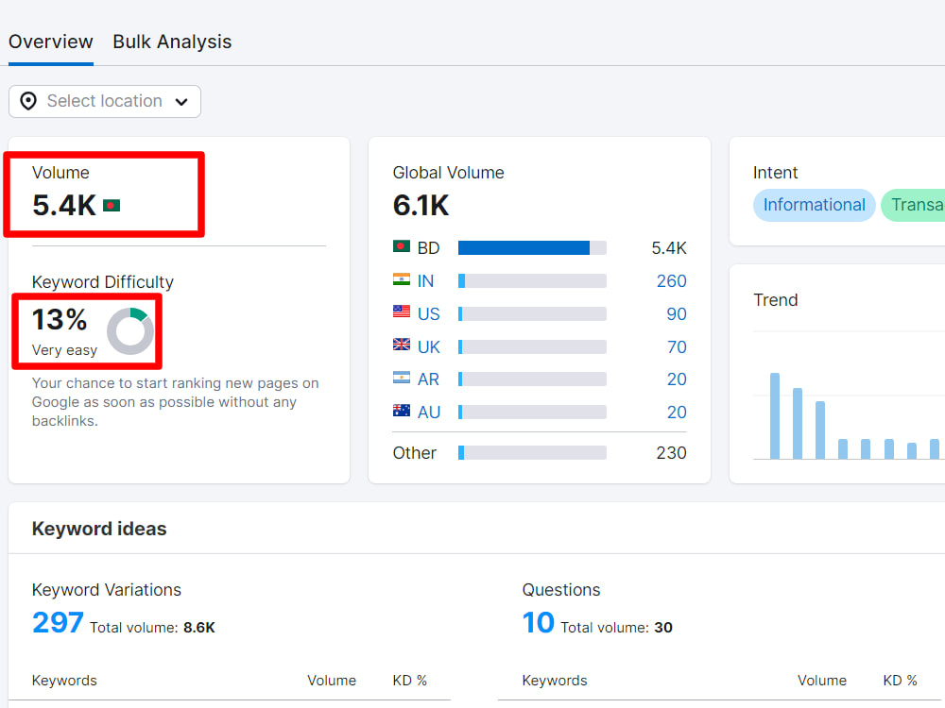This screenshot has width=945, height=708.
Task: Open the AR country link
Action: pos(428,379)
